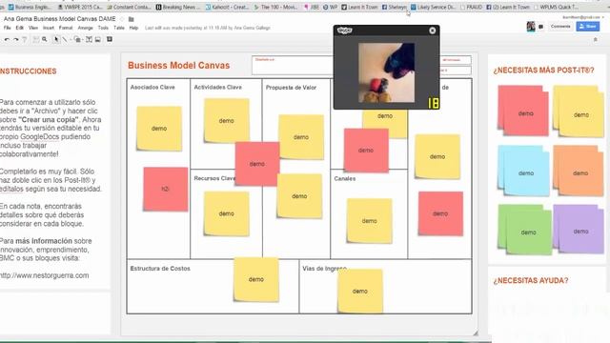Select the yellow stack of spare post-its
Viewport: 610px width, 343px height.
click(579, 111)
